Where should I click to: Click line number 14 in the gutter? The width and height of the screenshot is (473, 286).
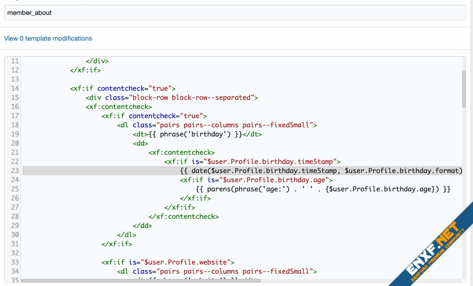tap(14, 89)
